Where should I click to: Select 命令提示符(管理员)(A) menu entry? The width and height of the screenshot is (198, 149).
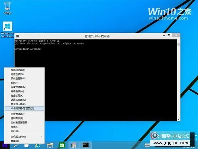(x=22, y=108)
